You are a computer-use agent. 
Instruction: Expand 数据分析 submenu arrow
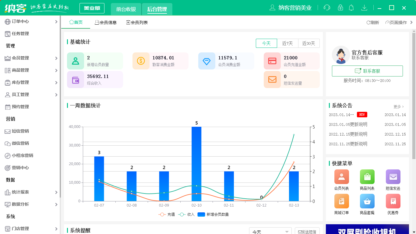pos(56,204)
